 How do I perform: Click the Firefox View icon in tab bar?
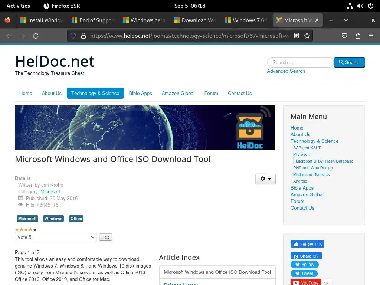7,20
